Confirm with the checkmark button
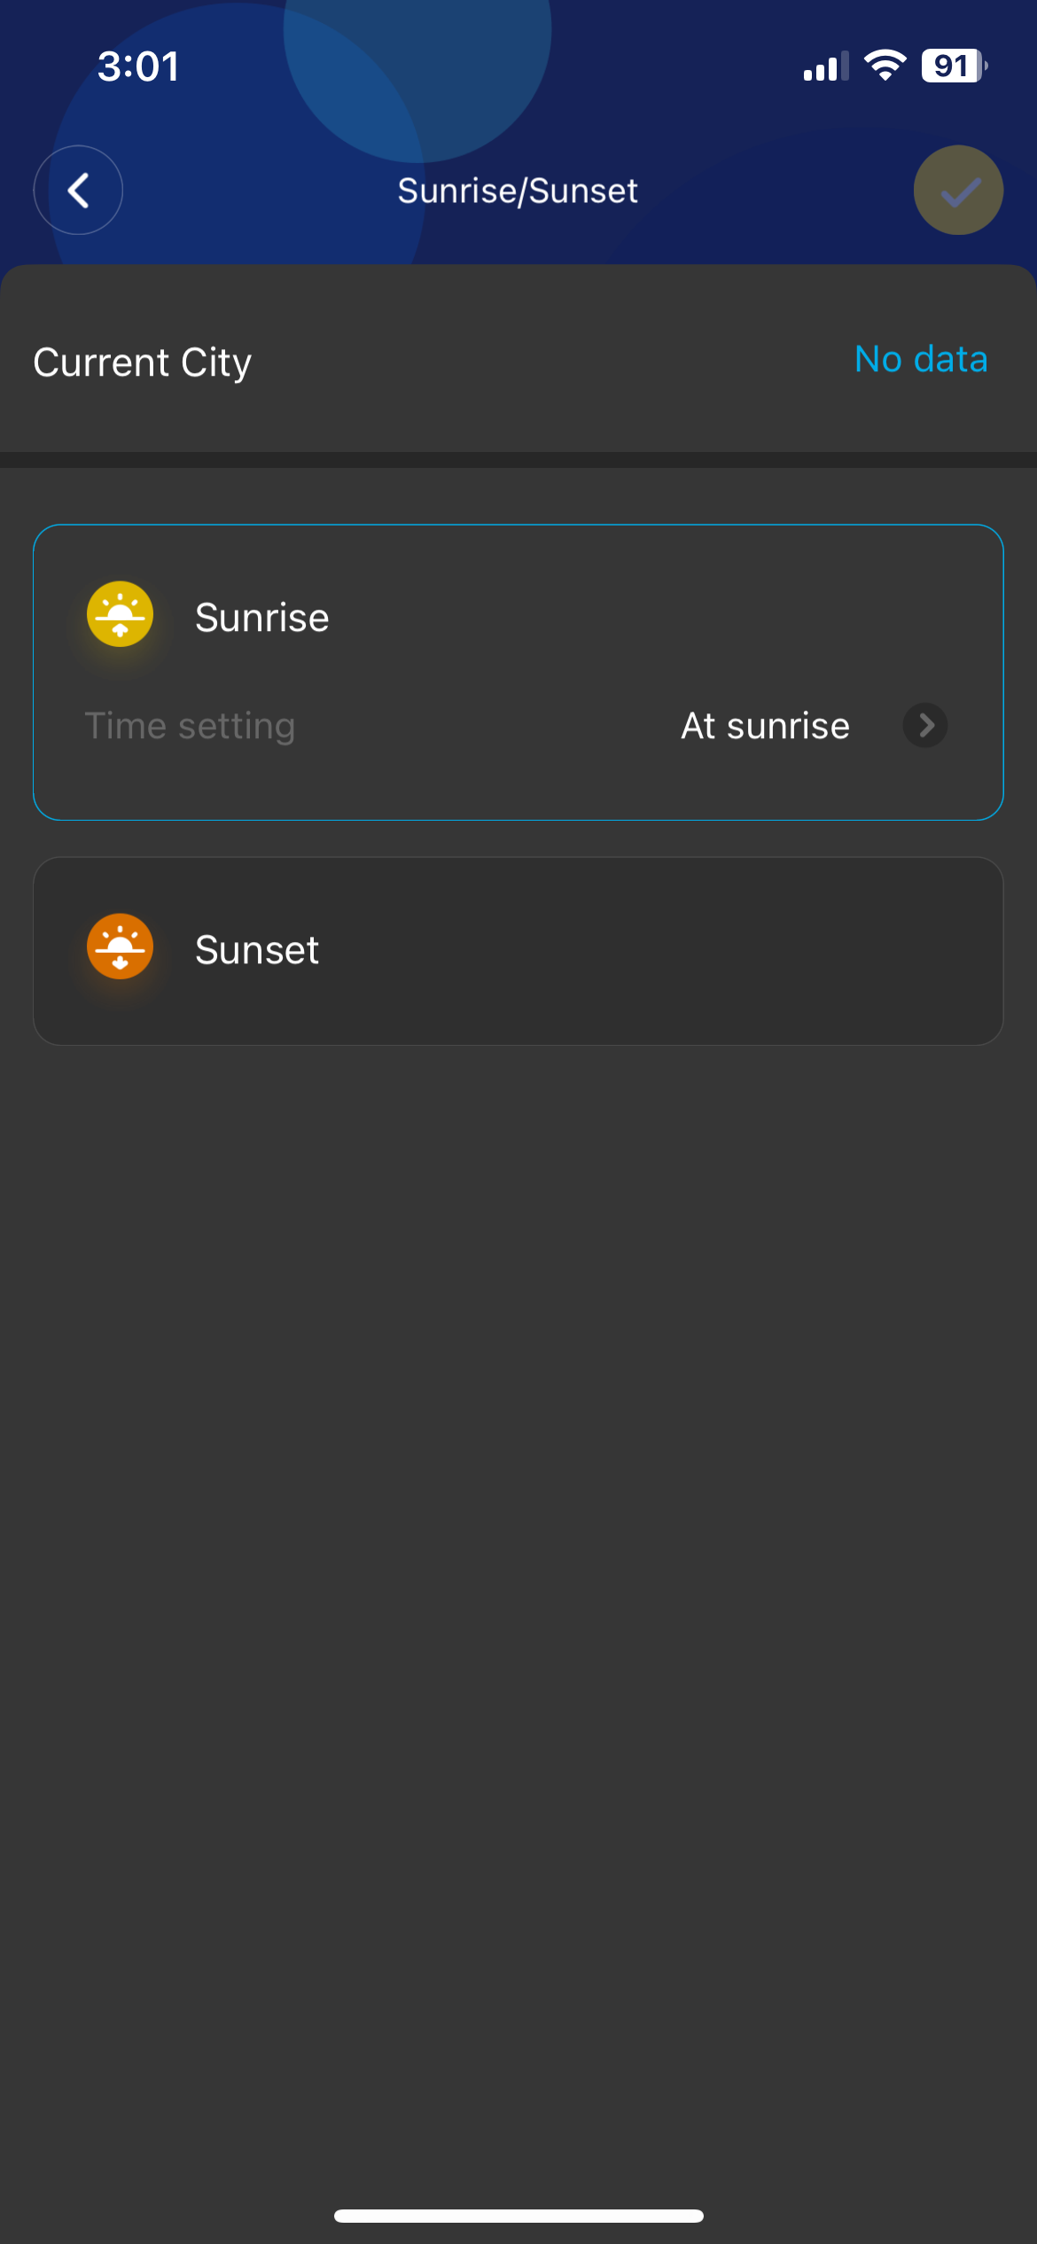Viewport: 1037px width, 2244px height. pyautogui.click(x=958, y=190)
